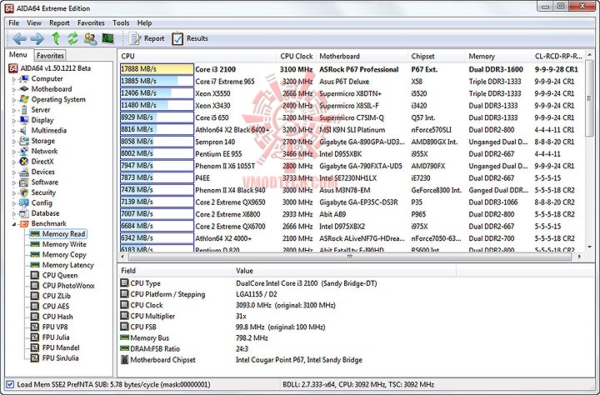Sort by the CPU Clock column header
Viewport: 600px width, 395px height.
(x=296, y=57)
